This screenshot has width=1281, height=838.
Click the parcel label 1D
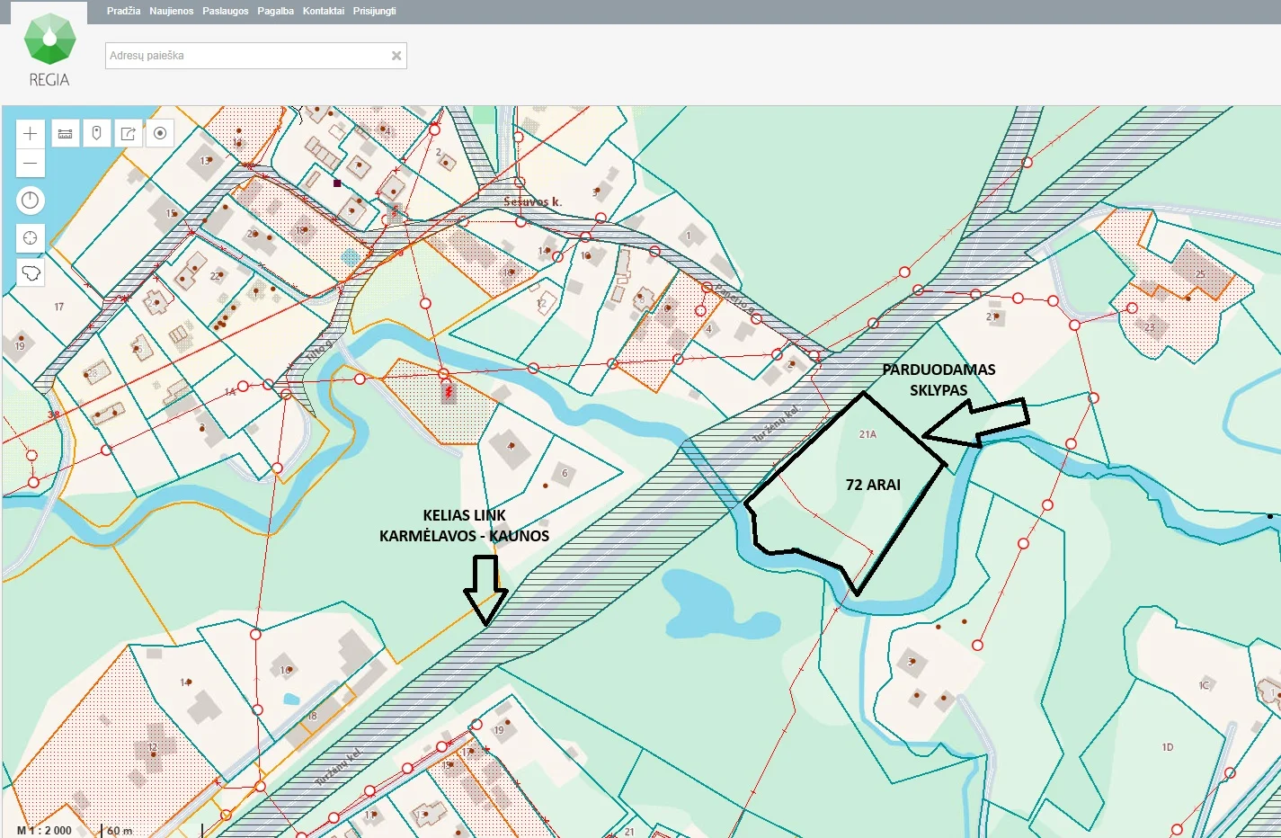coord(1168,747)
